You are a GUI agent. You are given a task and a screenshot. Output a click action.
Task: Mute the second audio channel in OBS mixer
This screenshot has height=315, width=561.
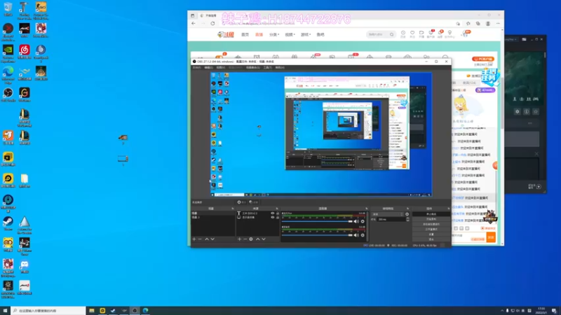coord(356,235)
